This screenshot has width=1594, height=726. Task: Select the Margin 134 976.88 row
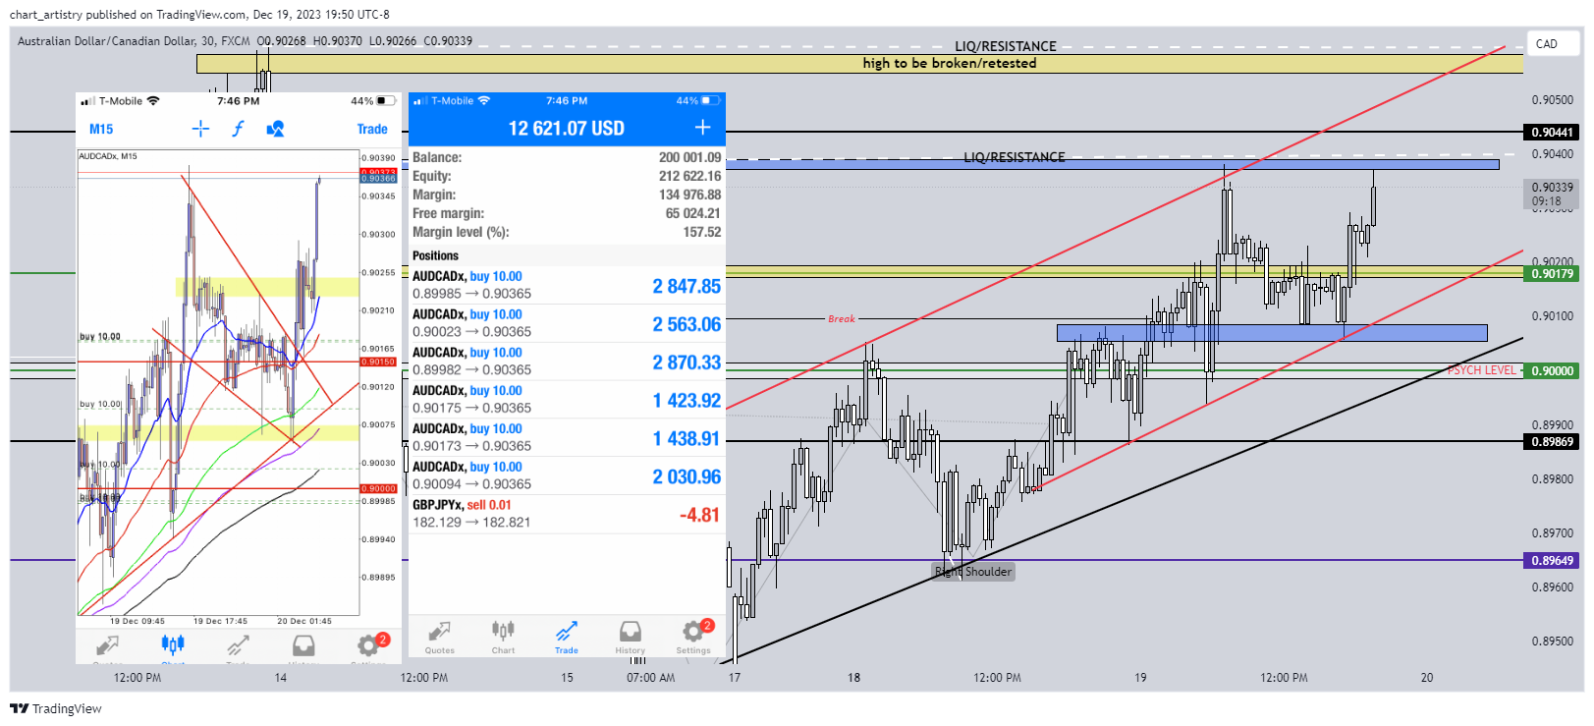pyautogui.click(x=567, y=195)
